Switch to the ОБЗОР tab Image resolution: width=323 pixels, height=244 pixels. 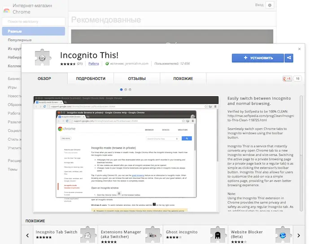tap(44, 78)
